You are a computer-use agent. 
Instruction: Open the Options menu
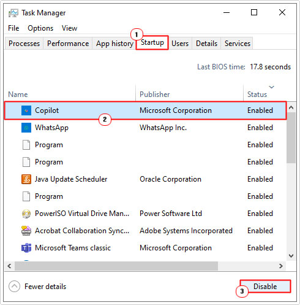point(40,28)
